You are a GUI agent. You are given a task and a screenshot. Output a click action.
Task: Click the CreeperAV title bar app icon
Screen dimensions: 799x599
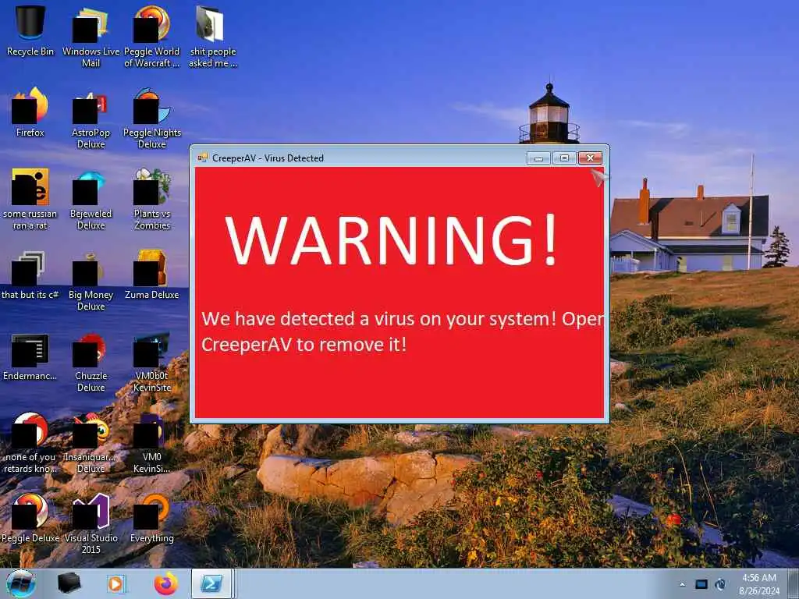point(203,158)
